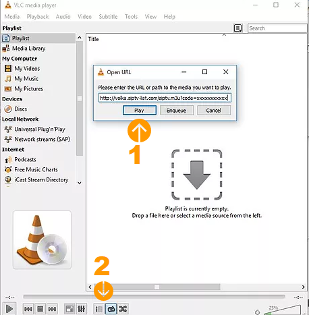
Task: Open the Playback menu
Action: 38,17
